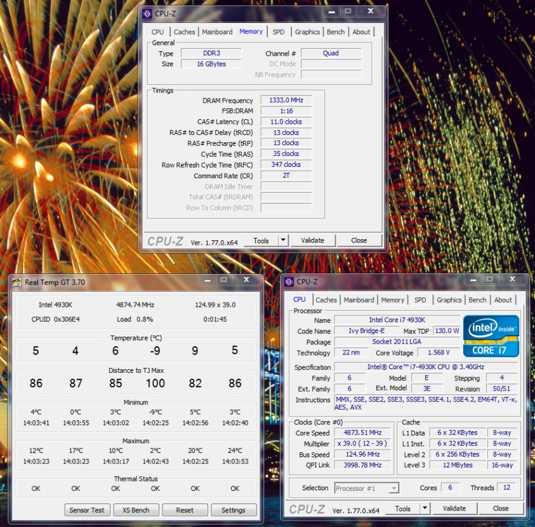Screen dimensions: 535x527
Task: Click the Threads 12 value
Action: tap(506, 488)
